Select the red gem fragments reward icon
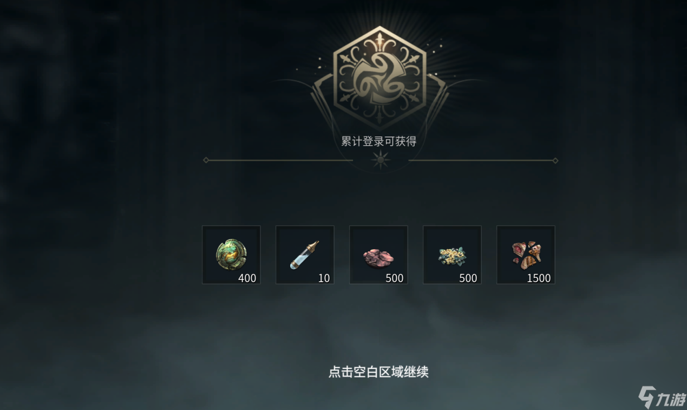The width and height of the screenshot is (687, 410). (526, 255)
